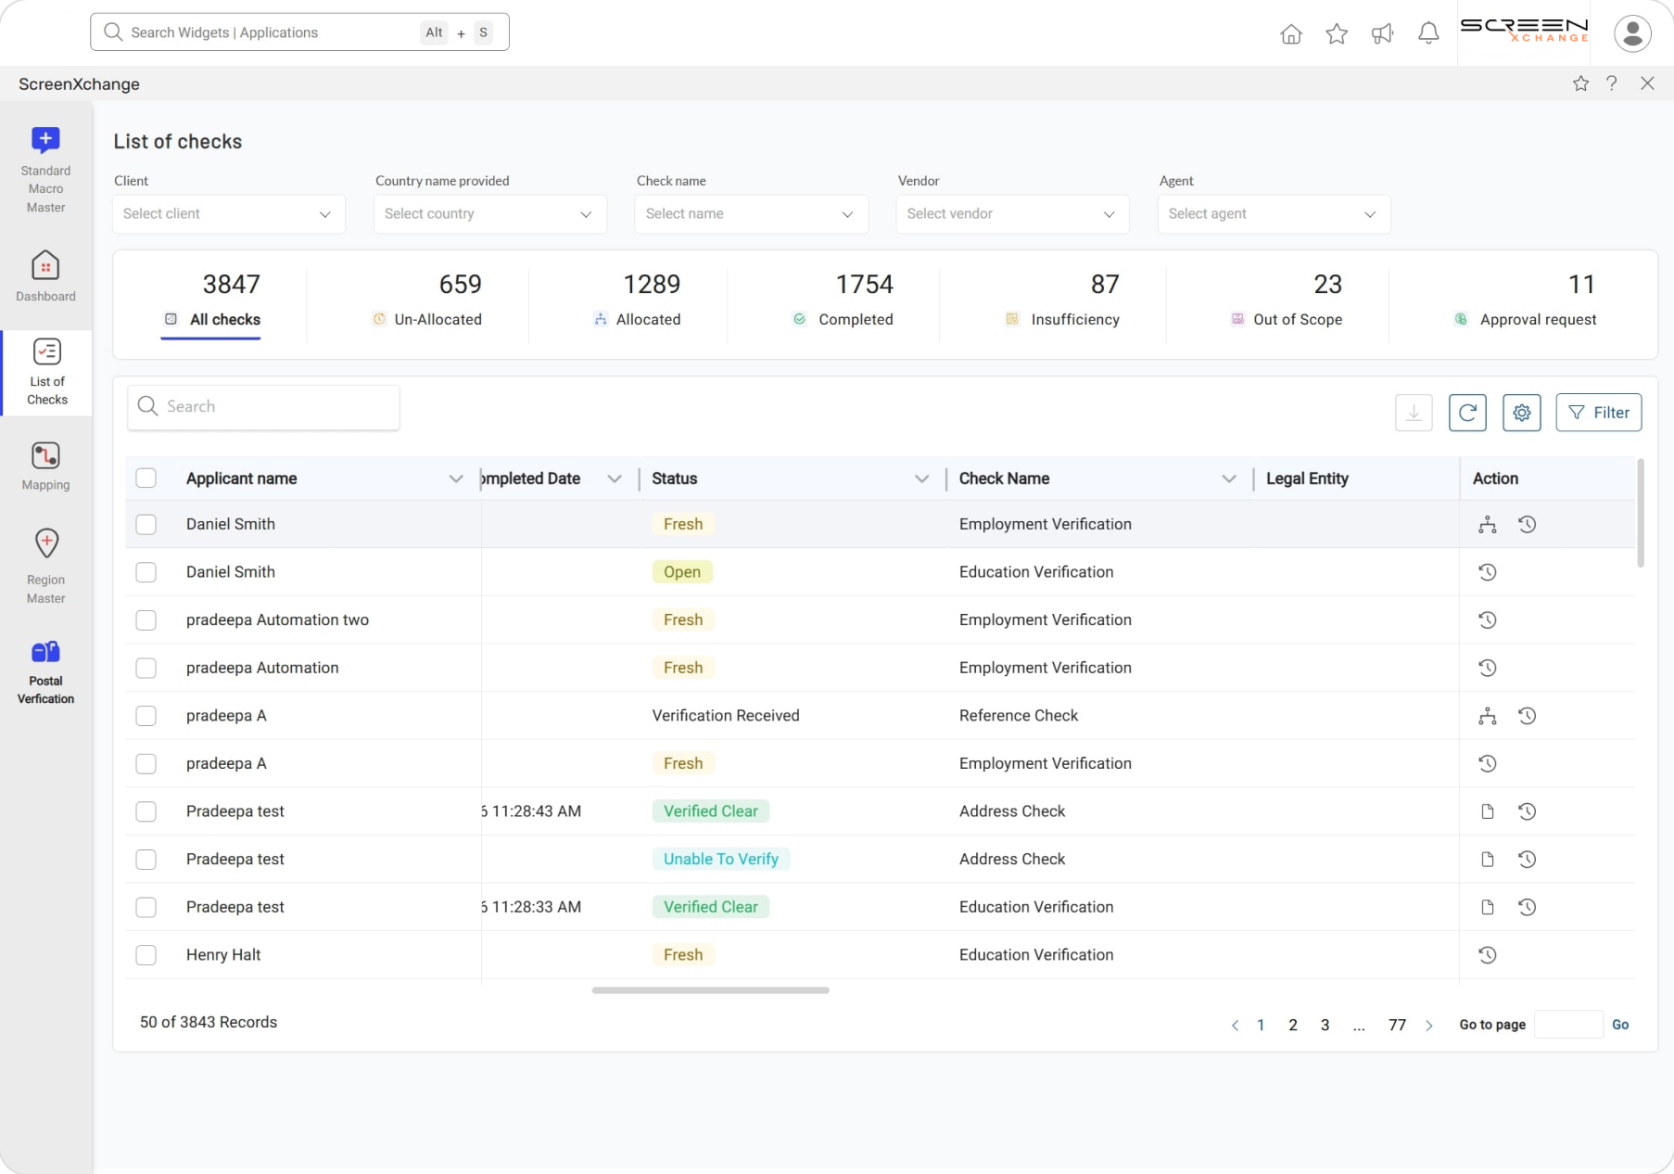View history for Henry Halt's Education Verification
The image size is (1674, 1174).
tap(1488, 954)
